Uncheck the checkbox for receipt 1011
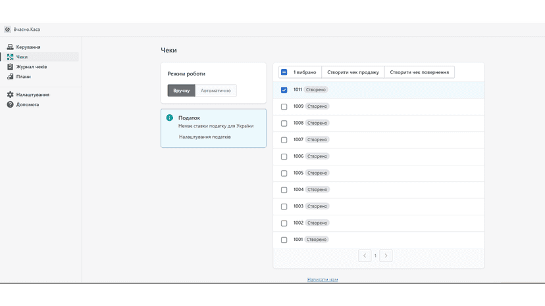Image resolution: width=545 pixels, height=306 pixels. pos(284,90)
